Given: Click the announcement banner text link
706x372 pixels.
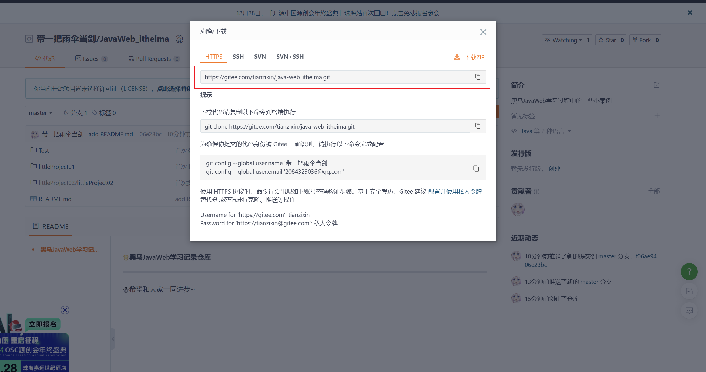Looking at the screenshot, I should (338, 13).
